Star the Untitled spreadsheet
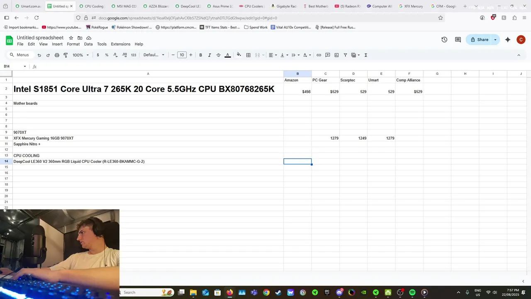Screen dimensions: 531x299 click(71, 38)
